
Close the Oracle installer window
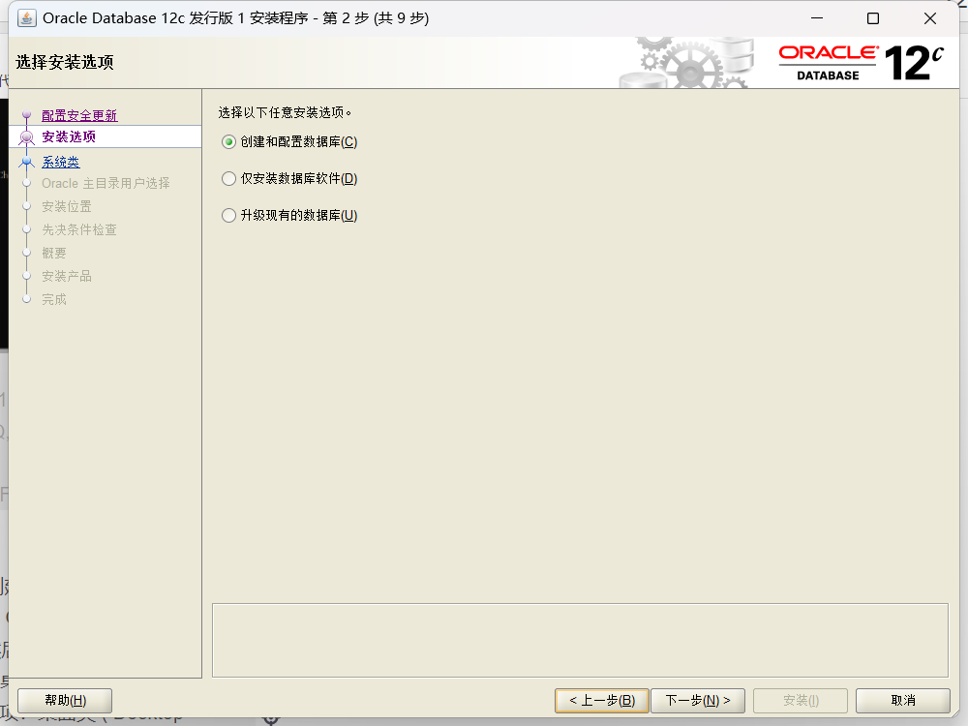[929, 18]
